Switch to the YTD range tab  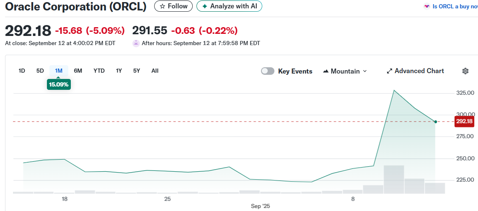[99, 71]
